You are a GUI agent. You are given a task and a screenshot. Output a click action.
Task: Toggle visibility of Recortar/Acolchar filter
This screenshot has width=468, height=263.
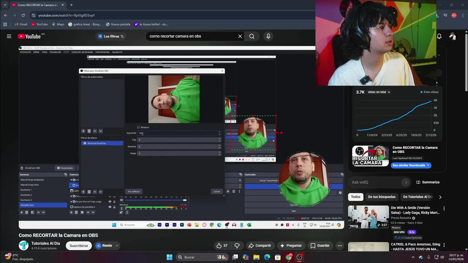click(x=85, y=143)
